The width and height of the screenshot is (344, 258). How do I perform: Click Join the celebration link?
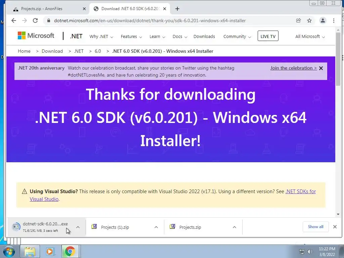pos(294,68)
